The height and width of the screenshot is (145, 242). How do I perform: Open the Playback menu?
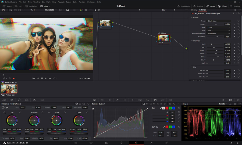61,2
